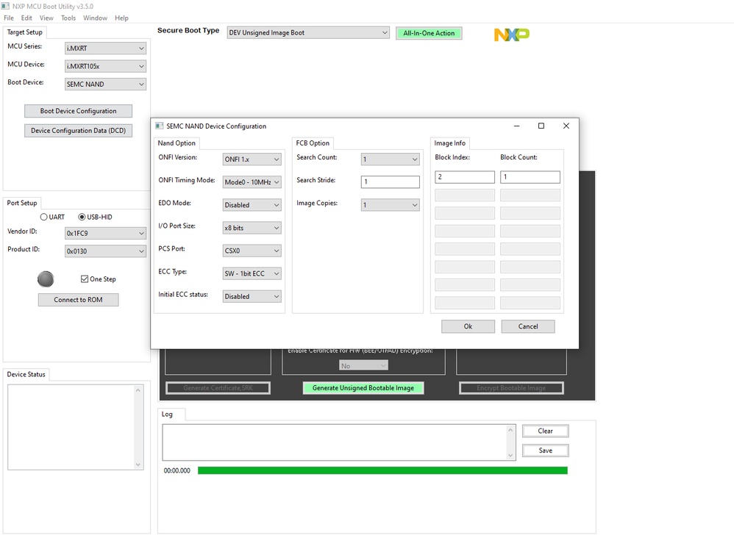
Task: Save the log output
Action: click(x=545, y=450)
